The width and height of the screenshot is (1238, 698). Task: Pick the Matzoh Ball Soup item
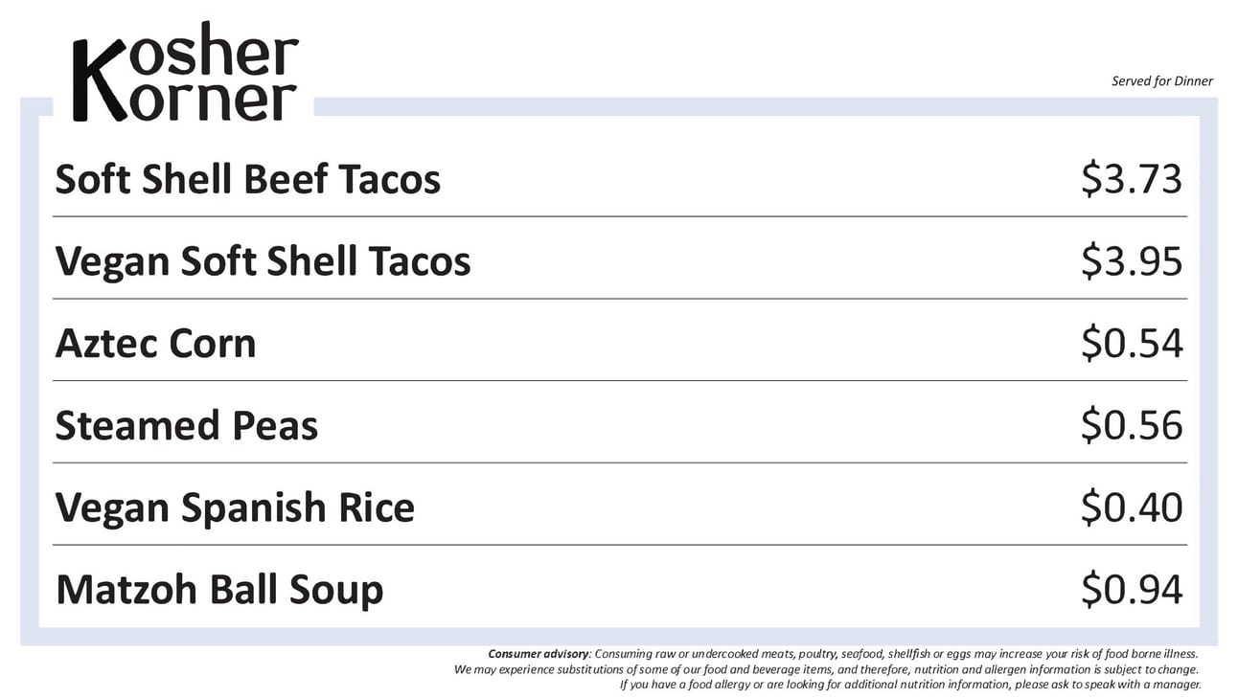coord(219,590)
